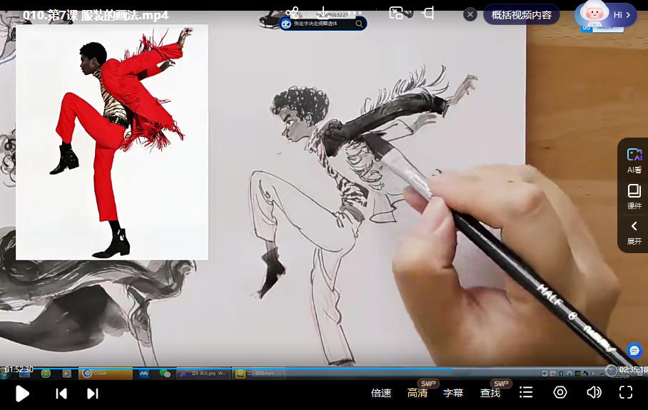Click the crop/screenshot icon at top

click(428, 13)
